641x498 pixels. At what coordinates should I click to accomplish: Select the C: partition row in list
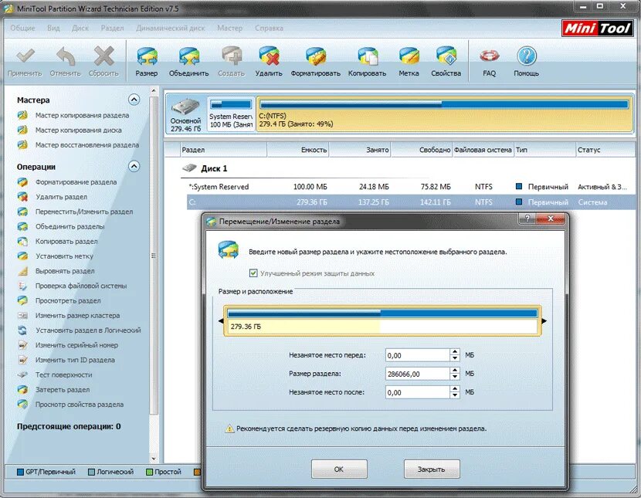point(411,202)
